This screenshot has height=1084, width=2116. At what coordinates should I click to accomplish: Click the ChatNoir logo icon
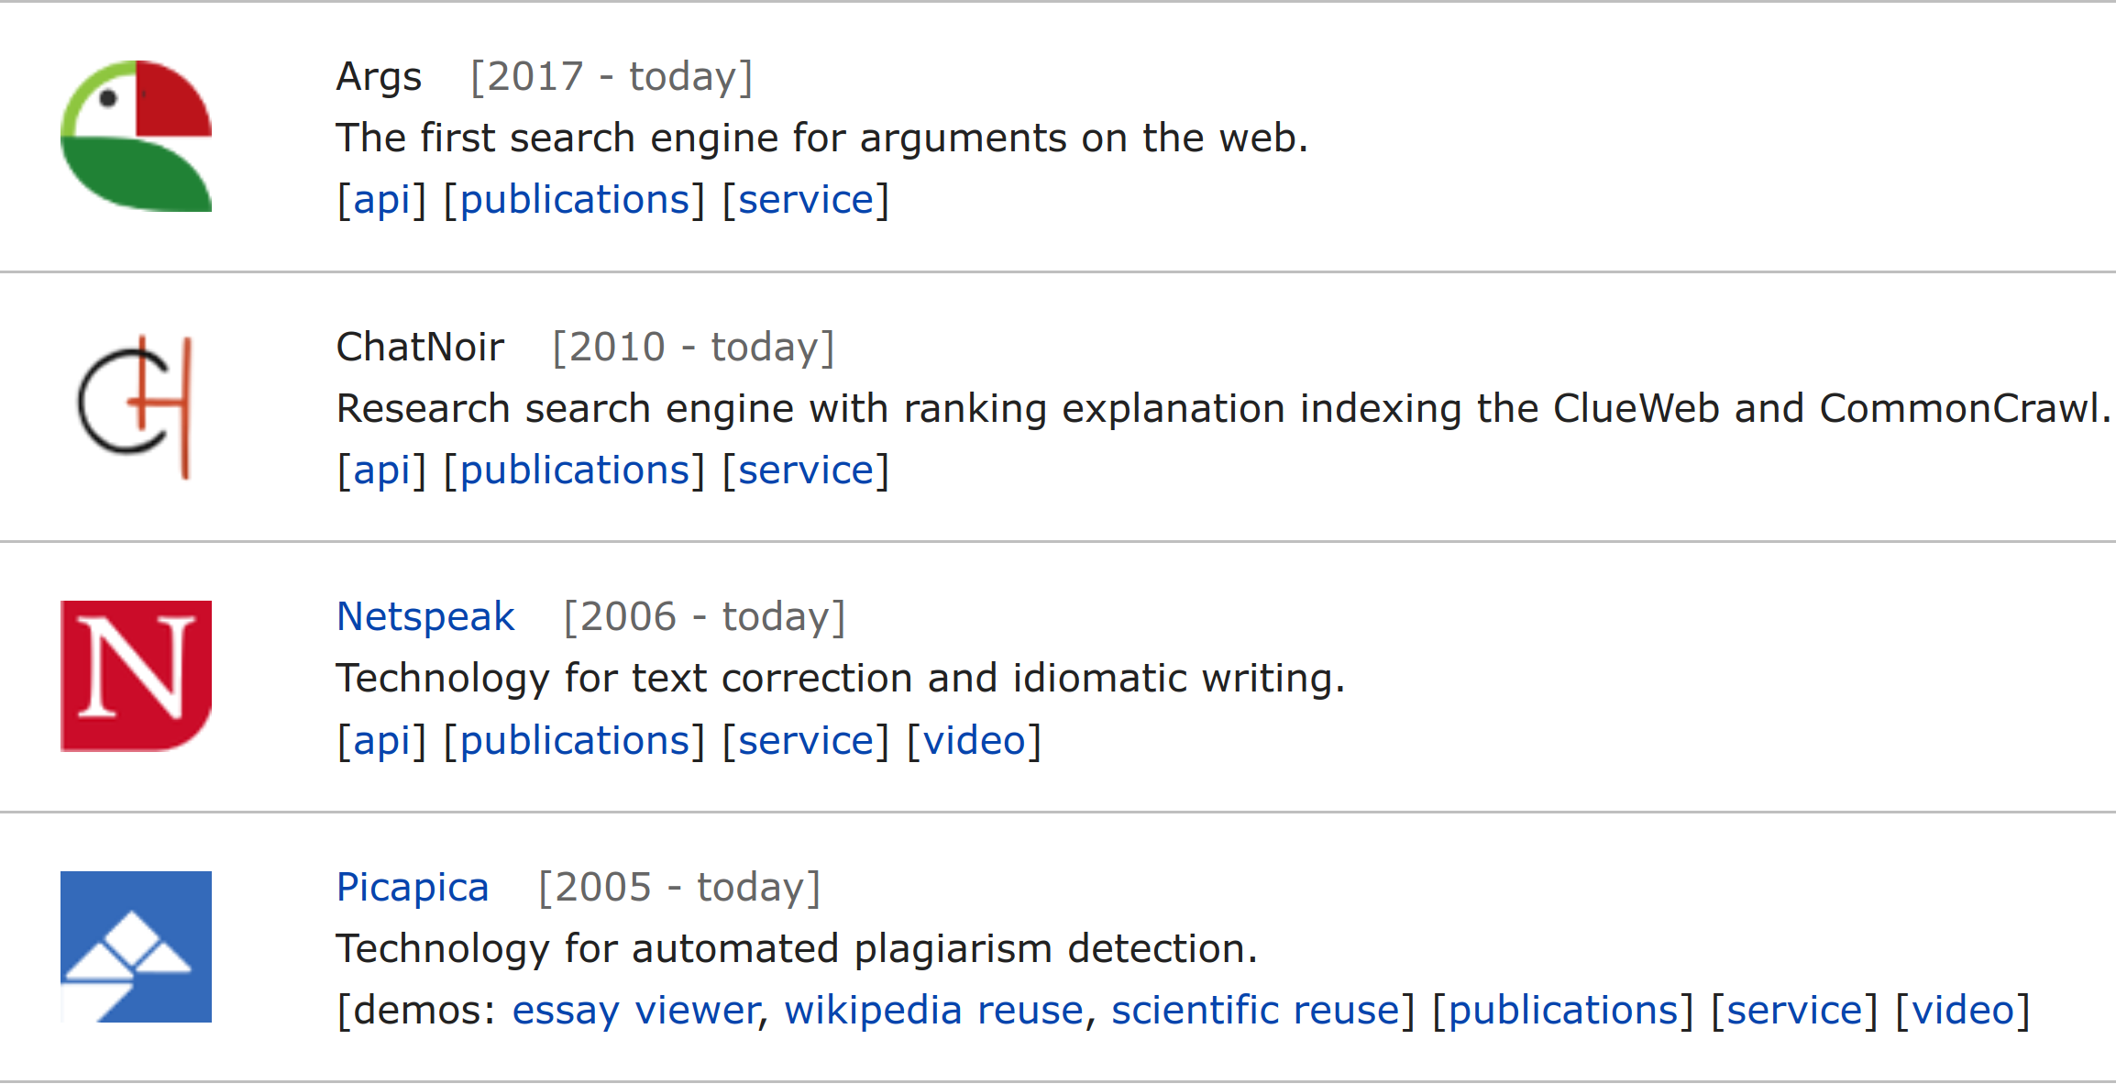pyautogui.click(x=136, y=406)
